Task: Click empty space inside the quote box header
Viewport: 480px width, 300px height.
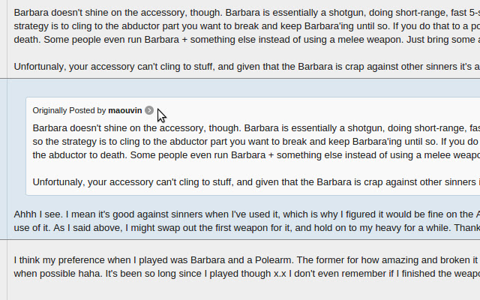Action: click(x=306, y=110)
